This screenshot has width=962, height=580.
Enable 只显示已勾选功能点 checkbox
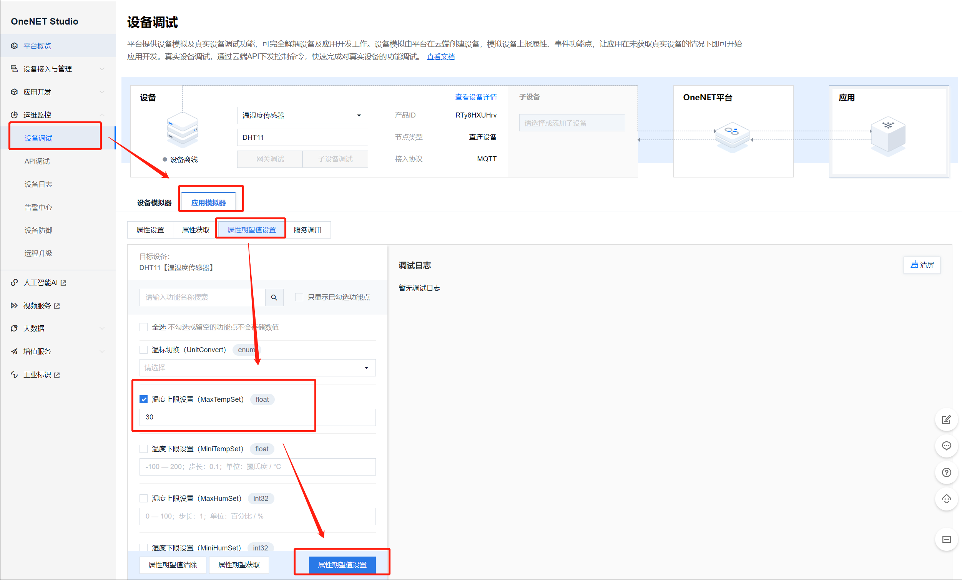299,297
